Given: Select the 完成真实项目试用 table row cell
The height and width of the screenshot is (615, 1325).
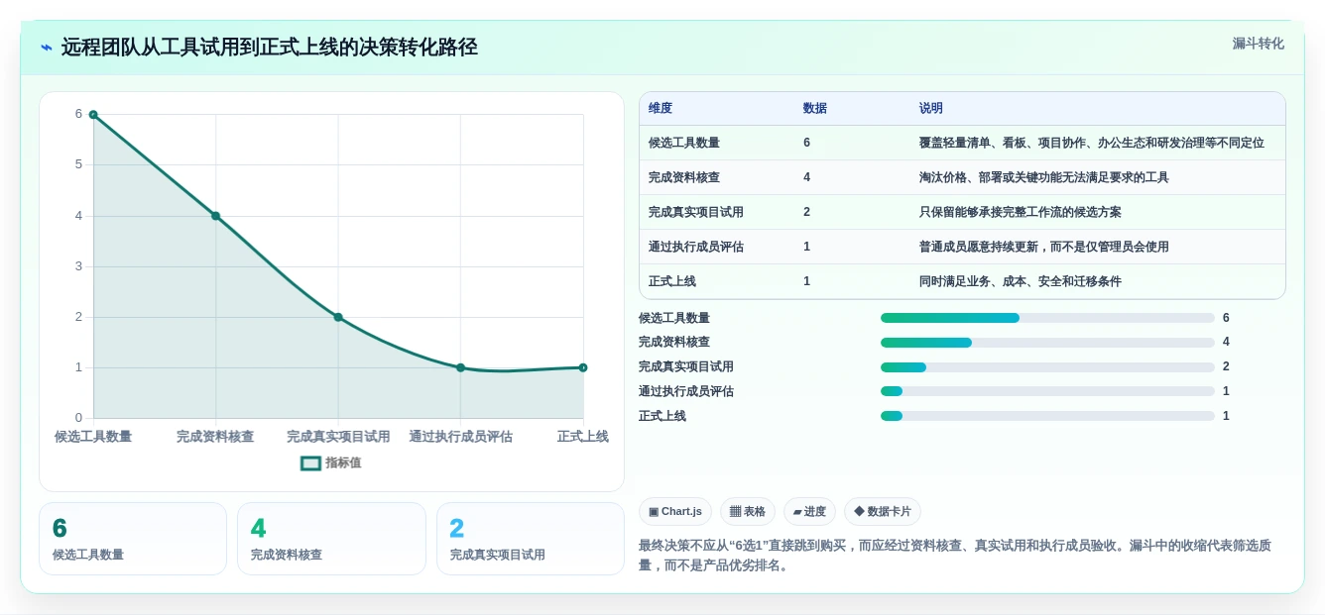Looking at the screenshot, I should coord(696,212).
